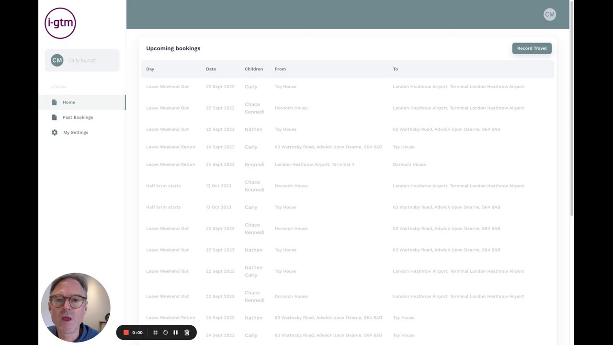613x345 pixels.
Task: Select the Carly Munoz profile card
Action: point(82,60)
